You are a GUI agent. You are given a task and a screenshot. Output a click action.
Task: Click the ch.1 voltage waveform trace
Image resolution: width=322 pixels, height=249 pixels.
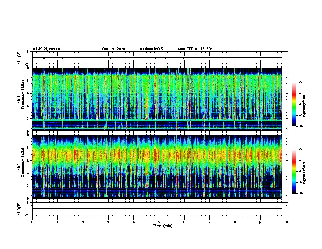point(157,58)
